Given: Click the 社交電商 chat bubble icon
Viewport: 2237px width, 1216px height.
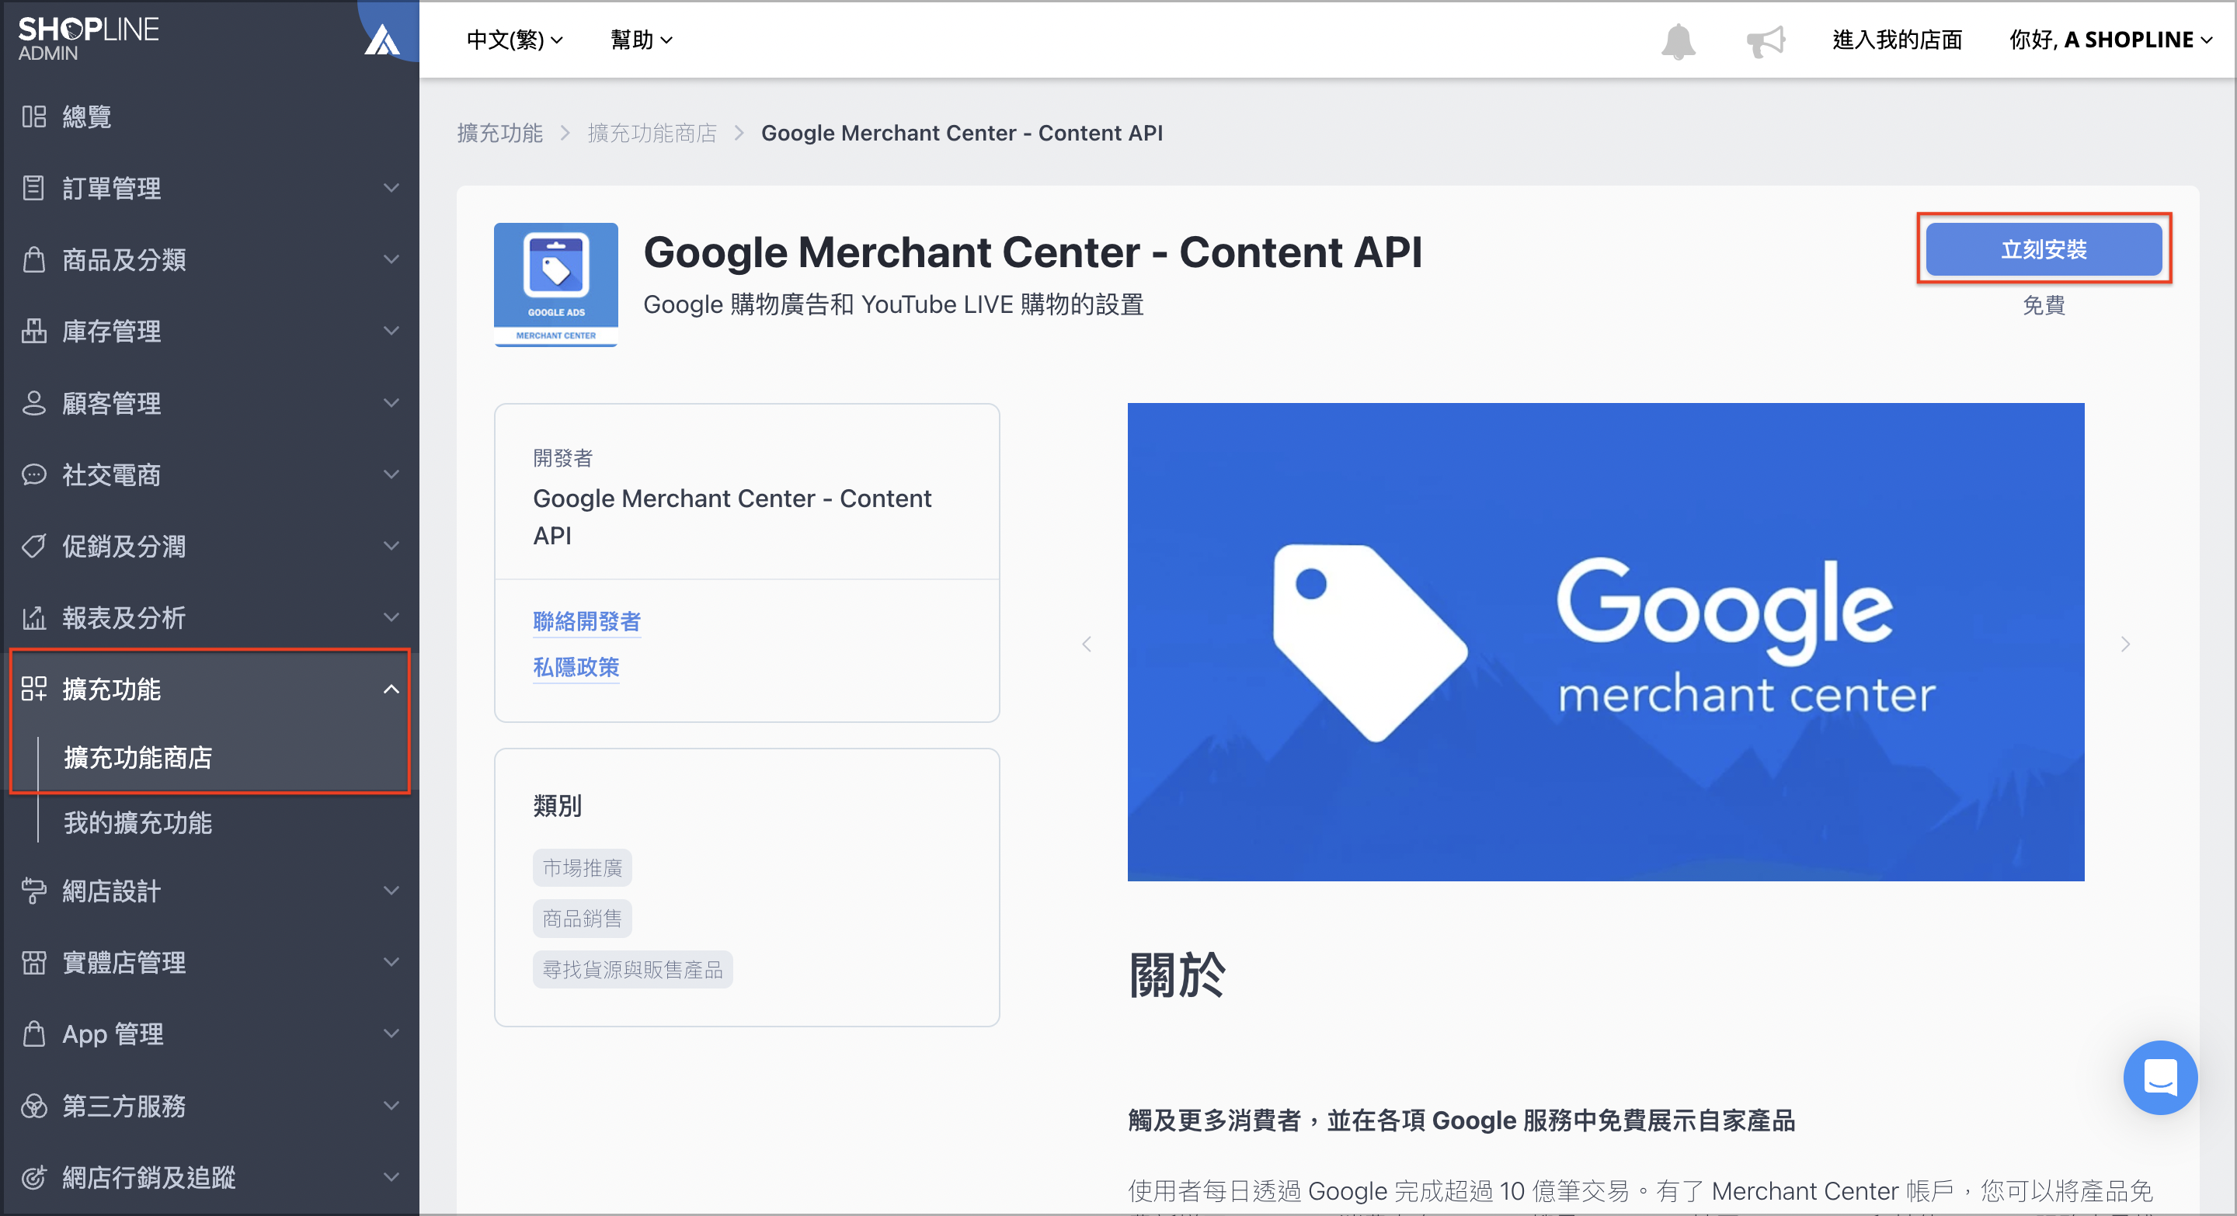Looking at the screenshot, I should tap(34, 474).
